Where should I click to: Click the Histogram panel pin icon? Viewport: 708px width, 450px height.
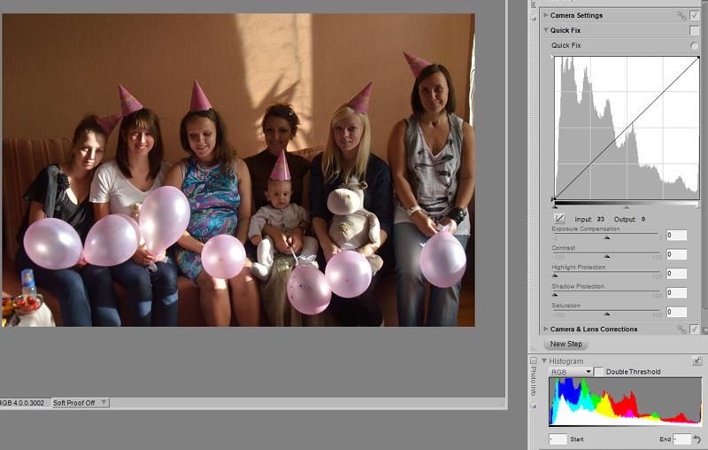coord(697,361)
